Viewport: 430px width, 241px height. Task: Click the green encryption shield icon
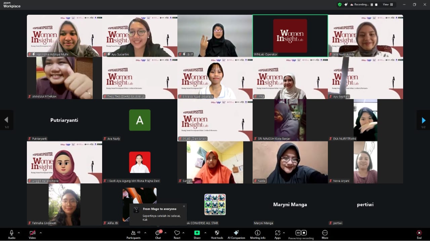[x=340, y=5]
